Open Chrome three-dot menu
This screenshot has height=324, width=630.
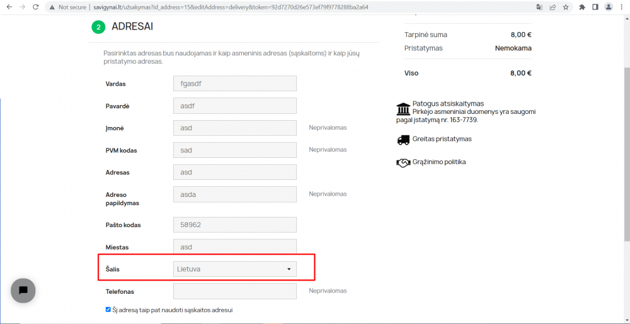[x=622, y=7]
